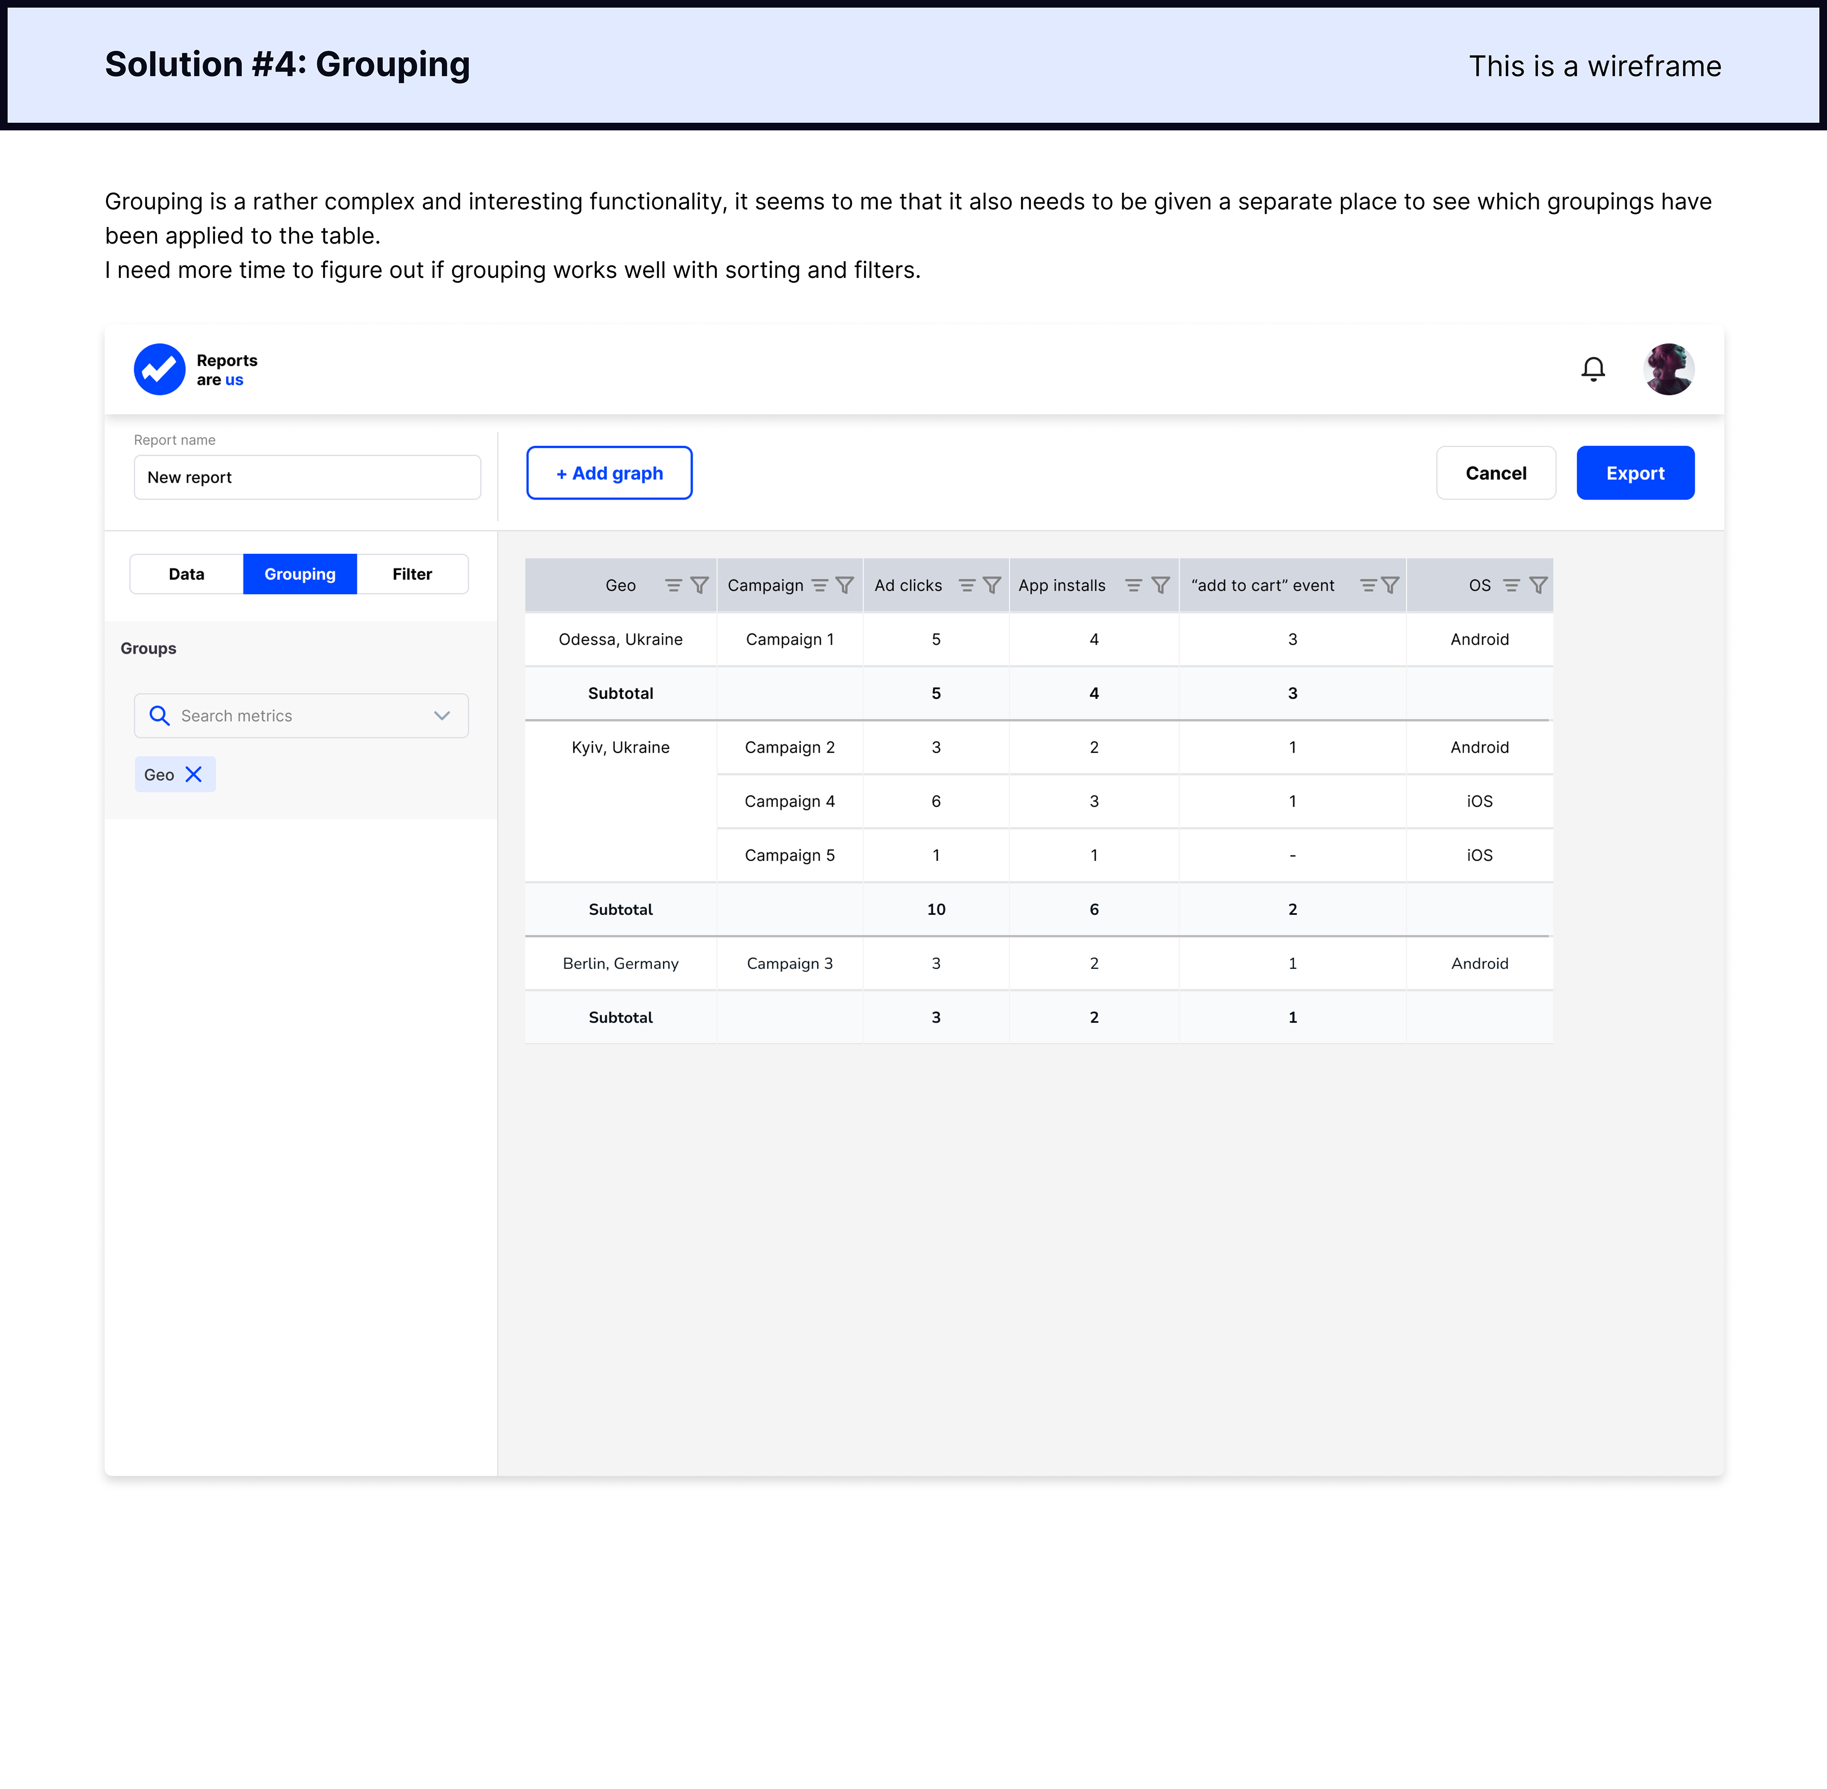Switch to the Data tab
The image size is (1827, 1789).
point(186,574)
